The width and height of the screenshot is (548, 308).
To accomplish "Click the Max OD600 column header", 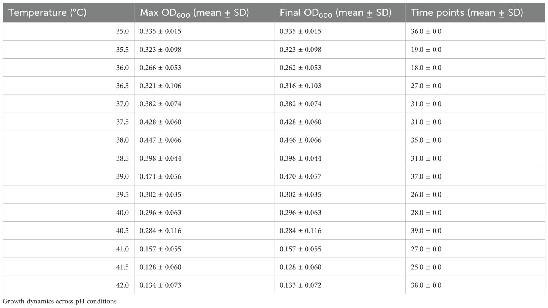I will [204, 12].
